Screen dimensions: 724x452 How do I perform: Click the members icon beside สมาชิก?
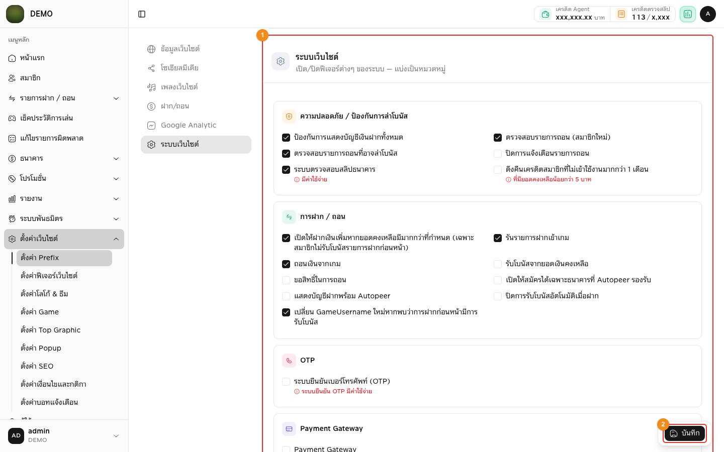coord(12,78)
